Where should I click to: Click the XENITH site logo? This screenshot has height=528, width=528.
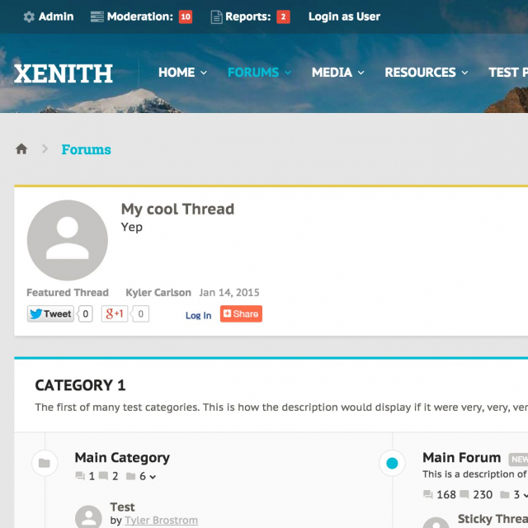coord(64,73)
